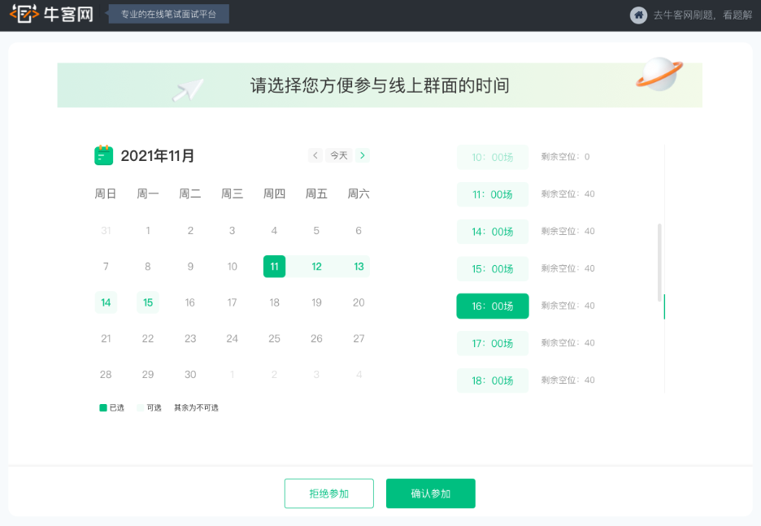Click the 2021年11月 month title
Screen dimensions: 761x526
tap(157, 156)
